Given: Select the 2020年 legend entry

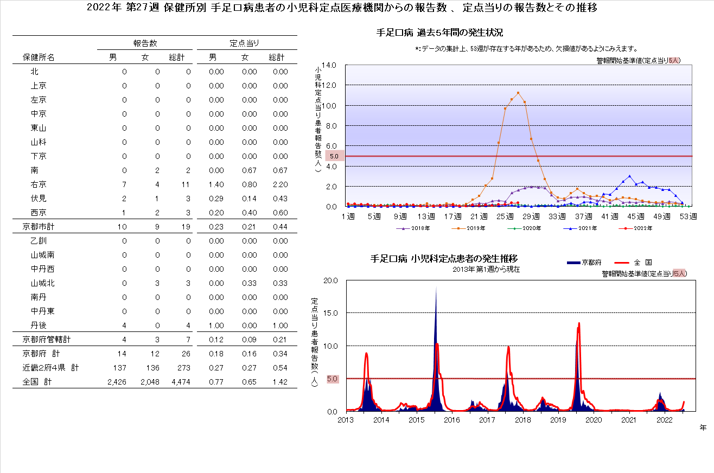Looking at the screenshot, I should 524,228.
